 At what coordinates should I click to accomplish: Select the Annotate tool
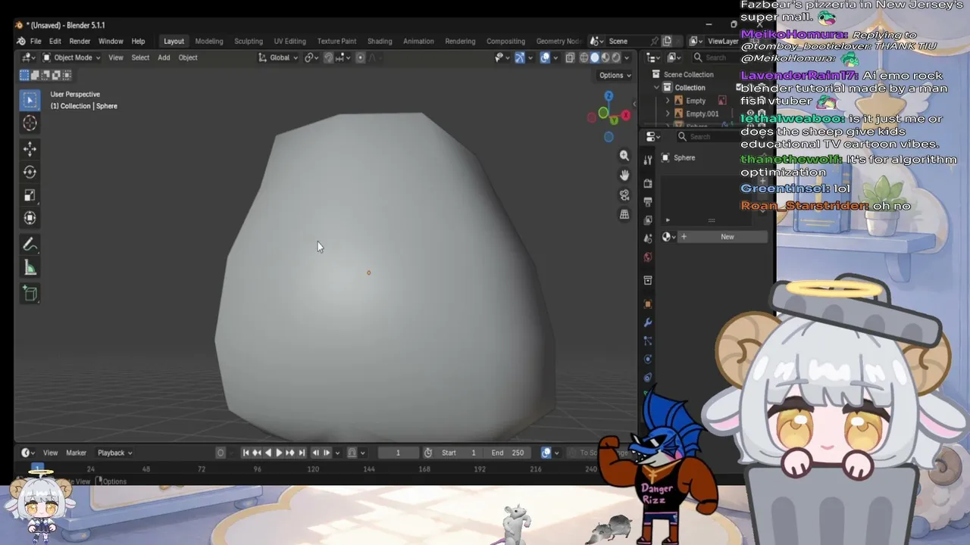(30, 244)
